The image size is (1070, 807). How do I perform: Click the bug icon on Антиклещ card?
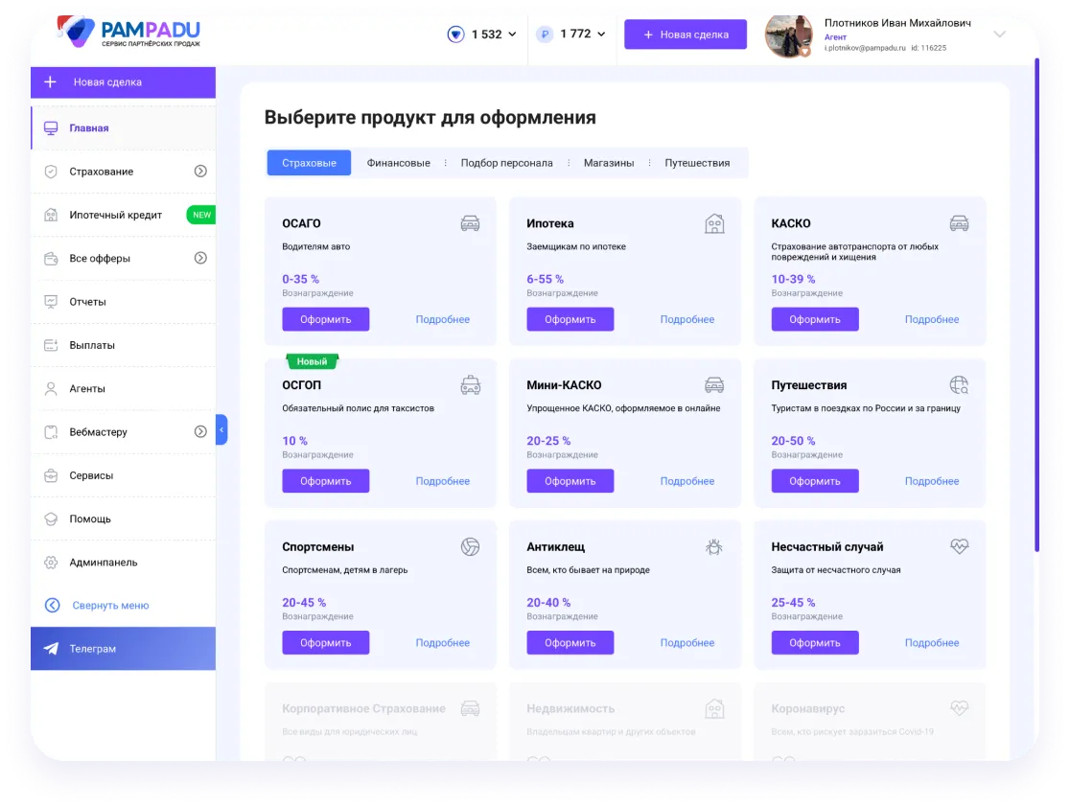click(x=714, y=547)
